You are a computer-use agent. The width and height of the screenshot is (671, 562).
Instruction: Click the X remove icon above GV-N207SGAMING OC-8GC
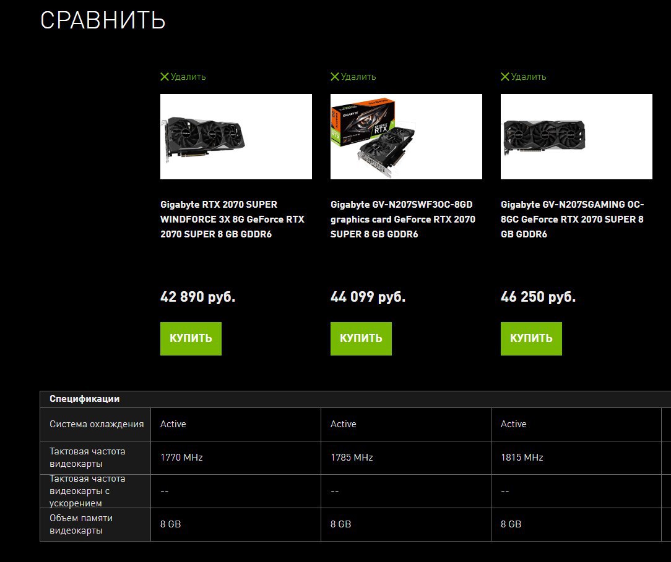coord(505,77)
